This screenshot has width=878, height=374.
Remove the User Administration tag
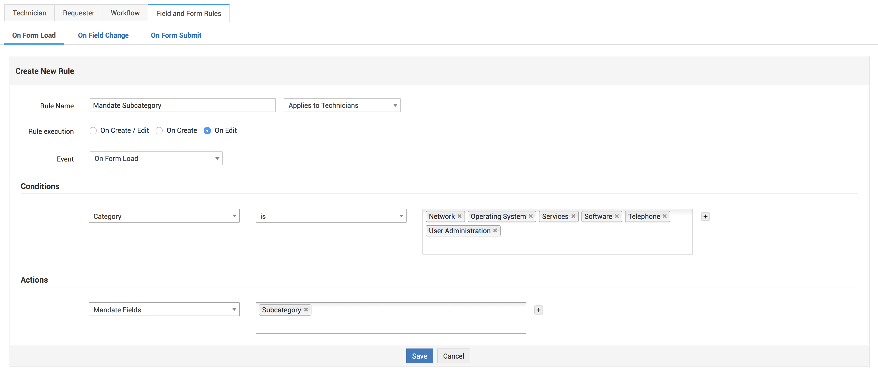pyautogui.click(x=495, y=231)
